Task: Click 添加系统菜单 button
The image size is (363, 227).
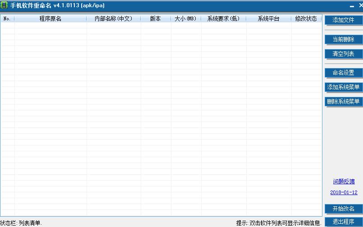Action: tap(344, 87)
